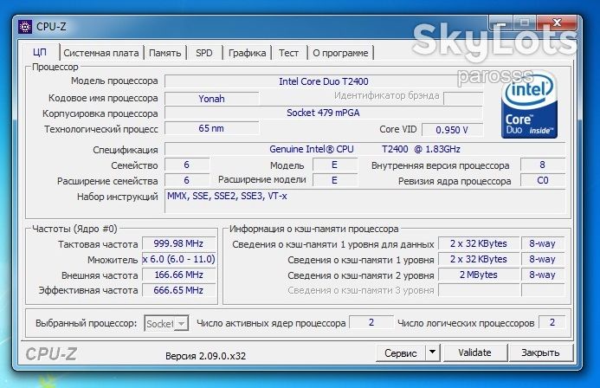Click the Validate button
The image size is (600, 388).
pos(474,352)
